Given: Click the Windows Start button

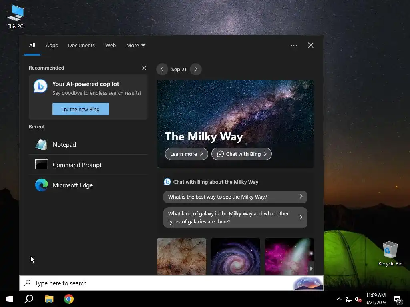Looking at the screenshot, I should [x=10, y=299].
